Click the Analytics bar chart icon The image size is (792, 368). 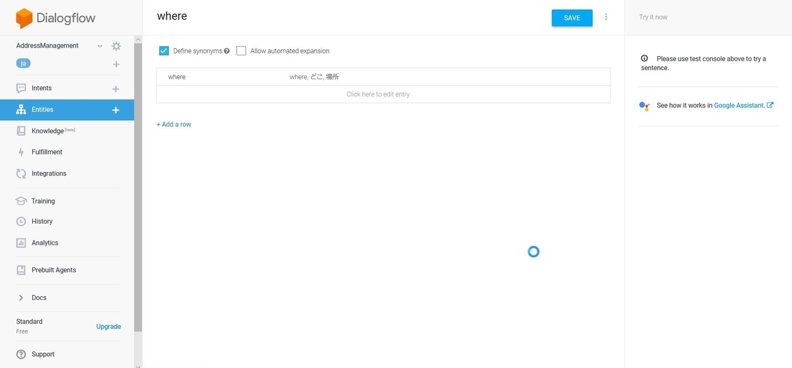[x=21, y=243]
